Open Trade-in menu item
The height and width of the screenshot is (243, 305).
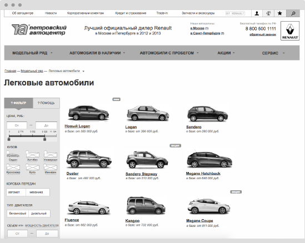(x=162, y=13)
